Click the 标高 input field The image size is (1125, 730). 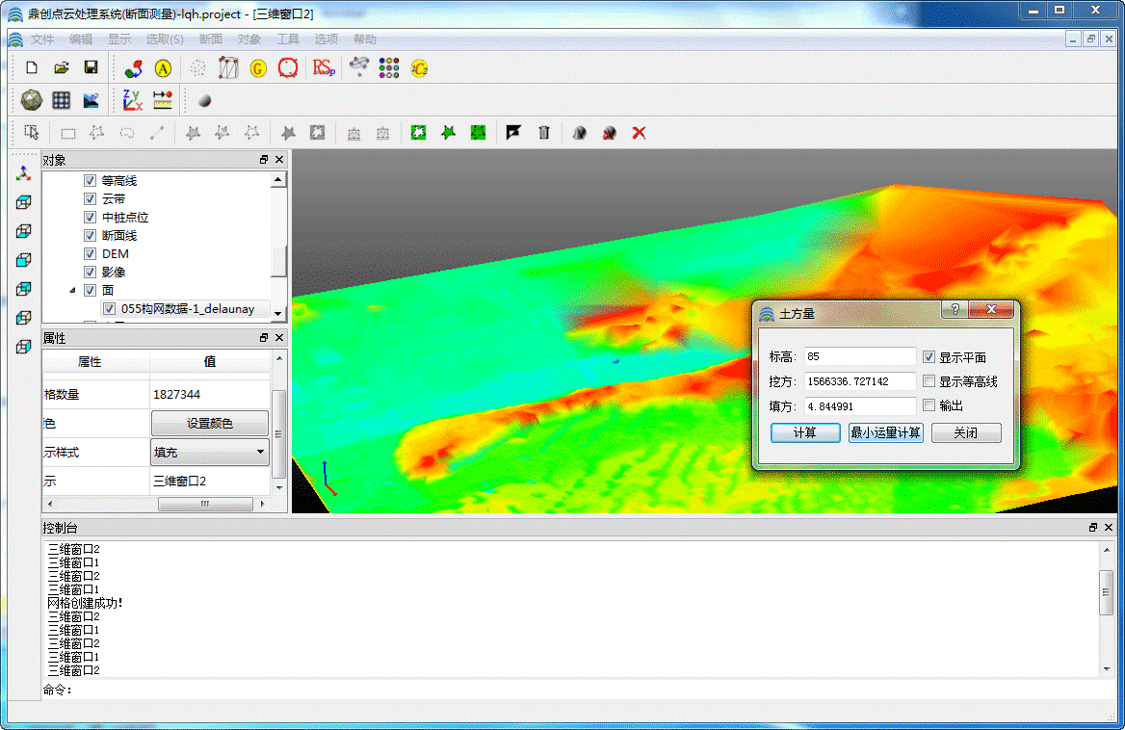[860, 357]
